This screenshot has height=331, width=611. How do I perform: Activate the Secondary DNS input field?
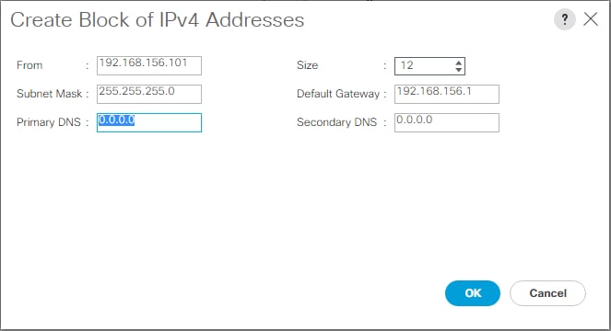point(447,122)
